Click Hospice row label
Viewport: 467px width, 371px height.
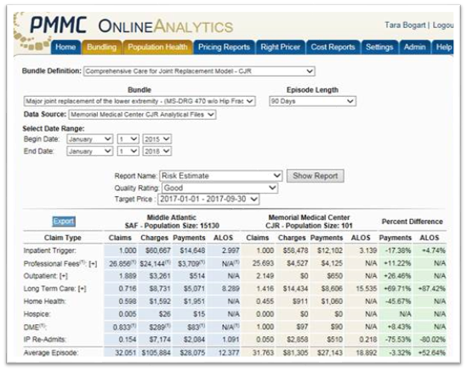tap(37, 314)
